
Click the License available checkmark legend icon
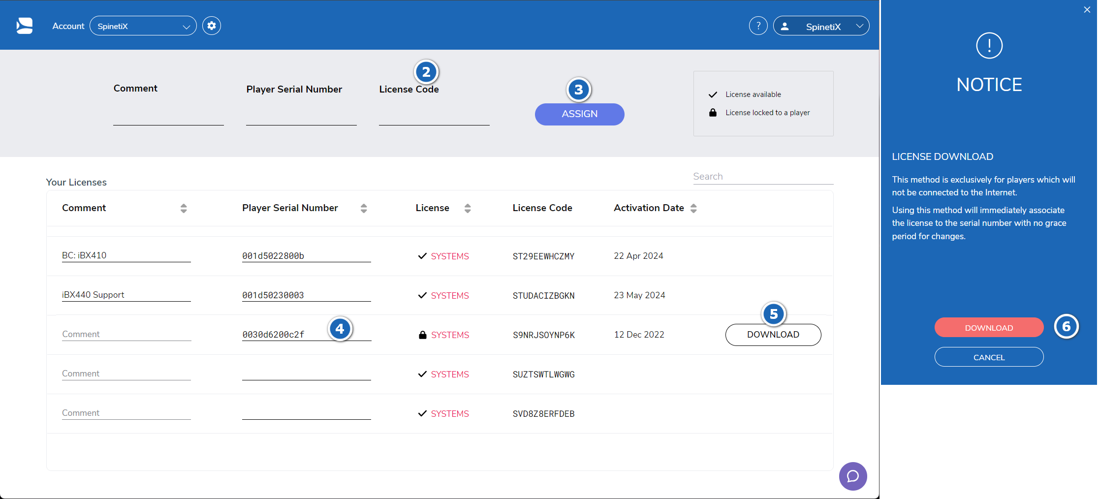(x=713, y=94)
